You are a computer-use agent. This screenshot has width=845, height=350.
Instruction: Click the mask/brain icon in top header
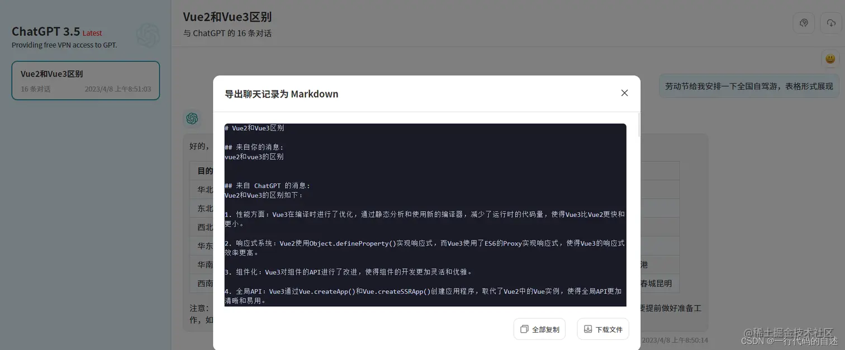[804, 23]
